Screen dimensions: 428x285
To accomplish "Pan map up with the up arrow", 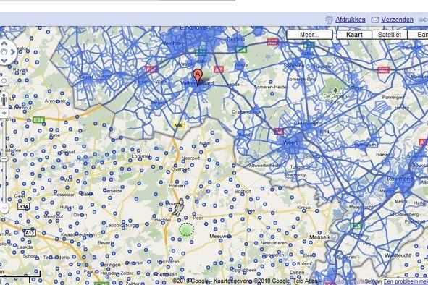I will 4,43.
